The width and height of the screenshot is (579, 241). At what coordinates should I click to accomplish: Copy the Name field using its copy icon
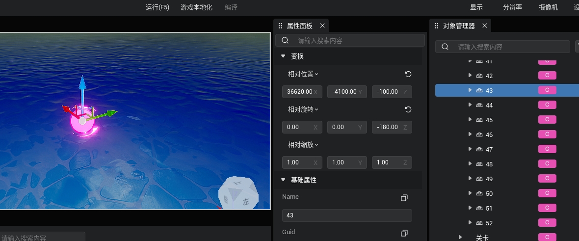[404, 198]
